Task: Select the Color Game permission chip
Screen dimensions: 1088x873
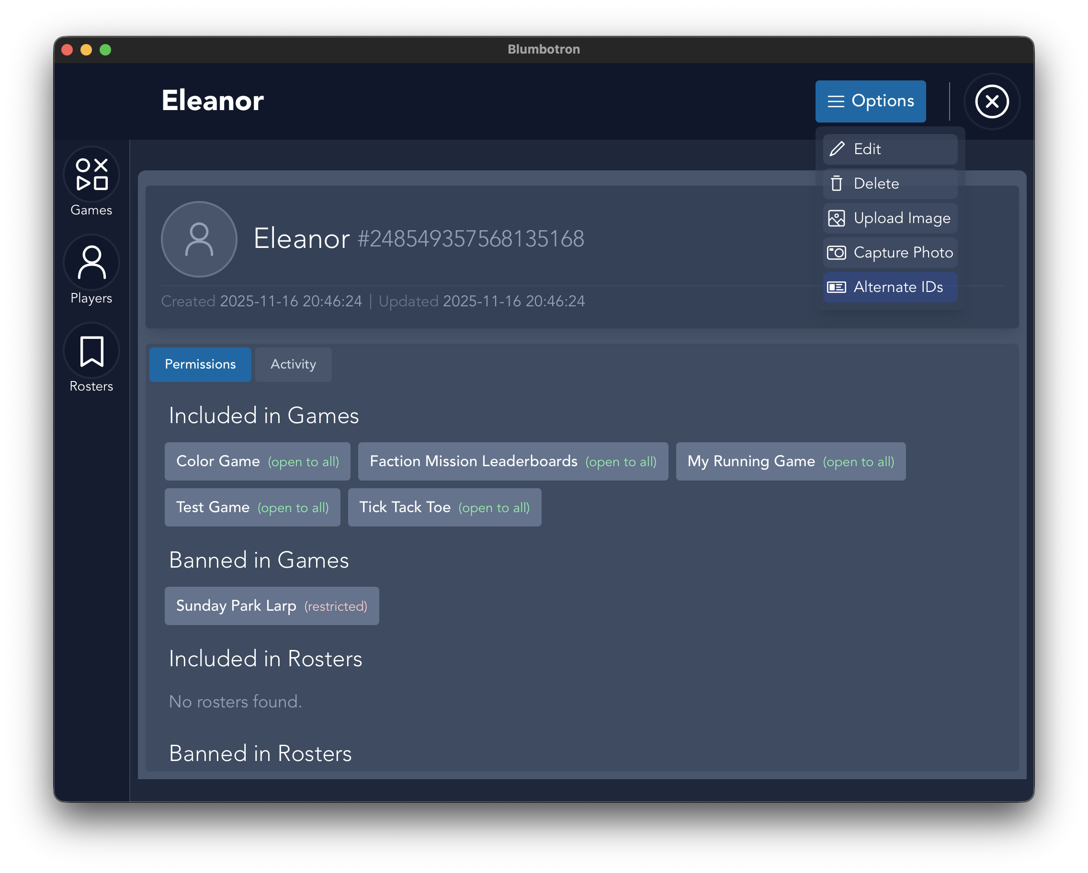Action: pos(257,461)
